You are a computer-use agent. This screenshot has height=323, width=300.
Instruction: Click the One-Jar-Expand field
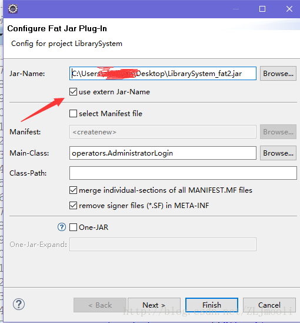(163, 244)
